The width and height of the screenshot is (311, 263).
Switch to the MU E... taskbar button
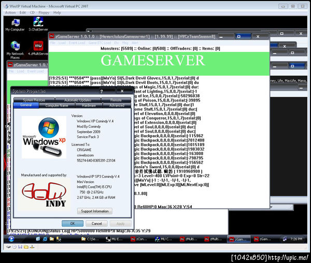tap(115, 239)
